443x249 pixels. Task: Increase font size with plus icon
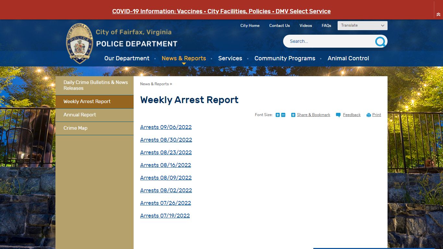pos(278,115)
